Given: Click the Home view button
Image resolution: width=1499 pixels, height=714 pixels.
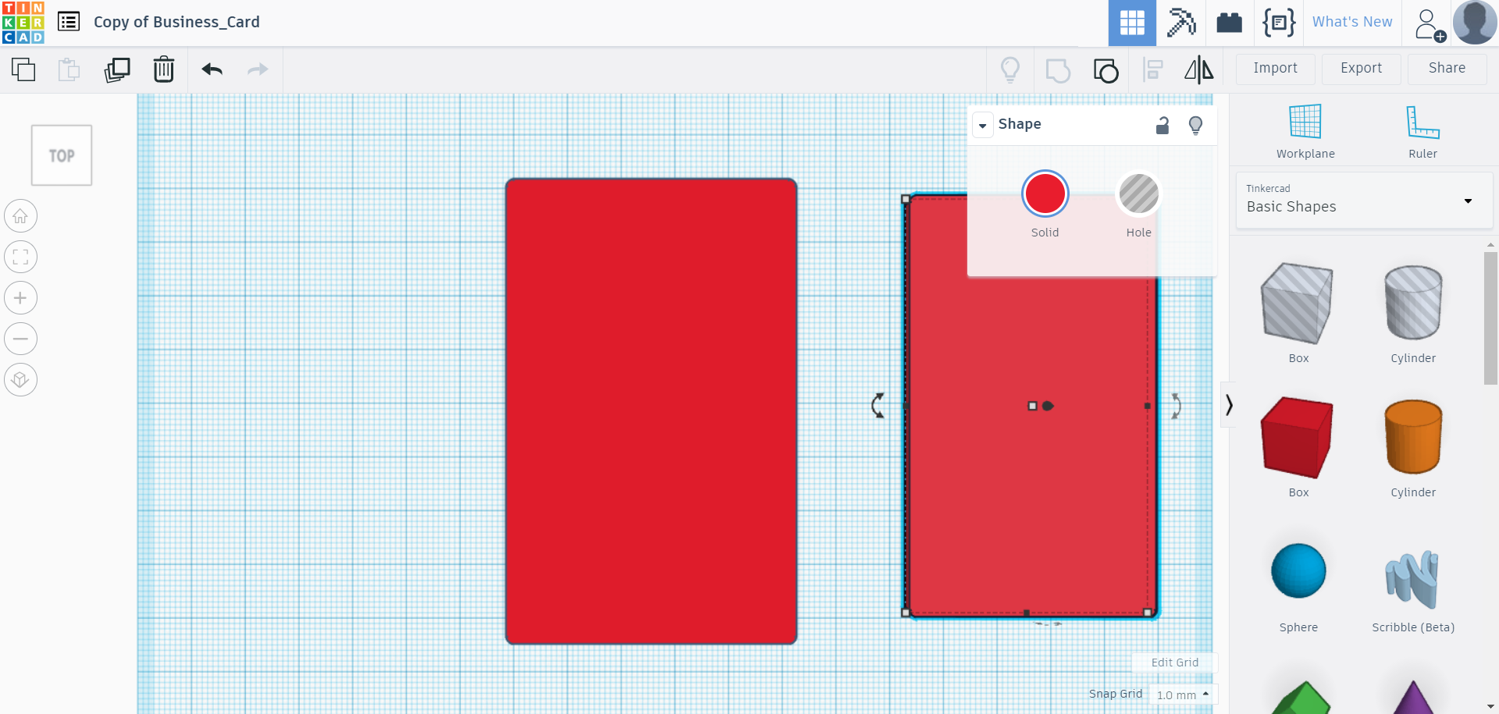Looking at the screenshot, I should tap(21, 216).
